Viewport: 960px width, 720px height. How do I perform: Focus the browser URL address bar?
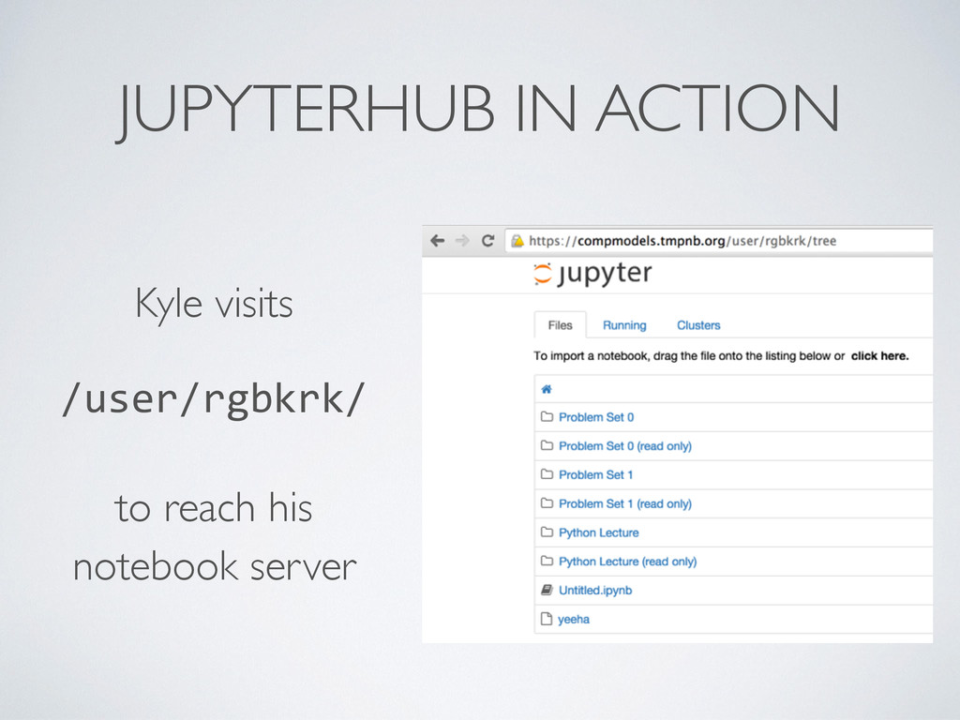[x=719, y=241]
